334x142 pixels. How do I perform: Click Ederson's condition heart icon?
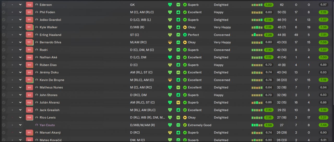[x=170, y=5]
